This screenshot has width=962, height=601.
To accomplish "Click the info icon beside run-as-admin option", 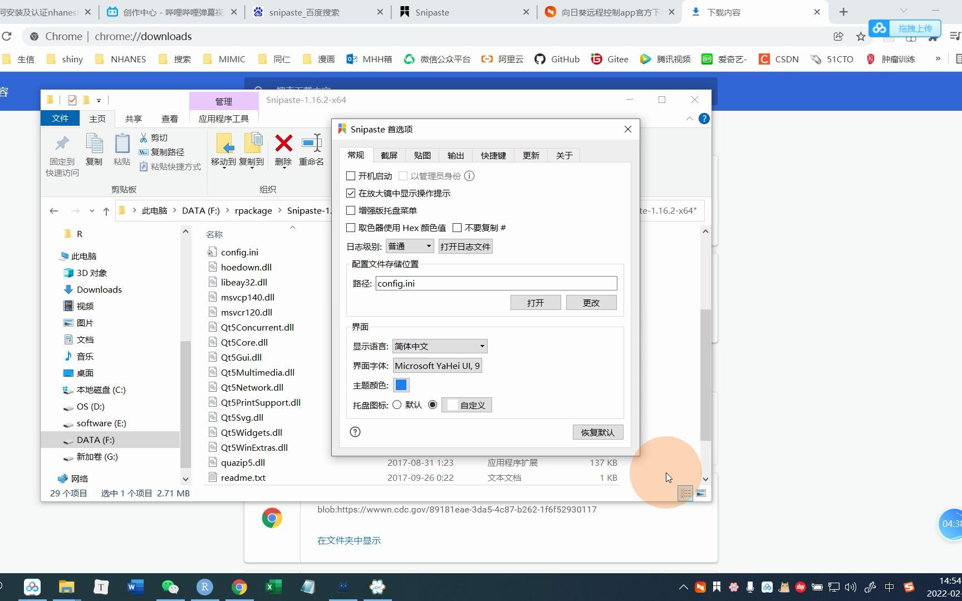I will click(469, 176).
